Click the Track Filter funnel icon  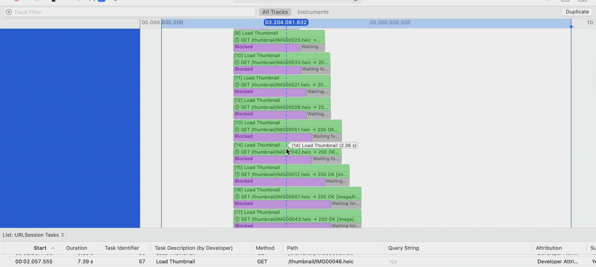coord(9,12)
